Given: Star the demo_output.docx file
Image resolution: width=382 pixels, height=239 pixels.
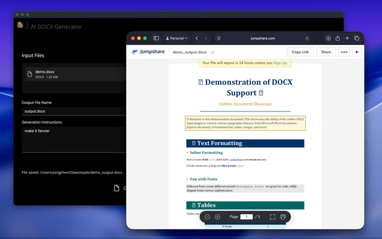Looking at the screenshot, I should [x=212, y=52].
